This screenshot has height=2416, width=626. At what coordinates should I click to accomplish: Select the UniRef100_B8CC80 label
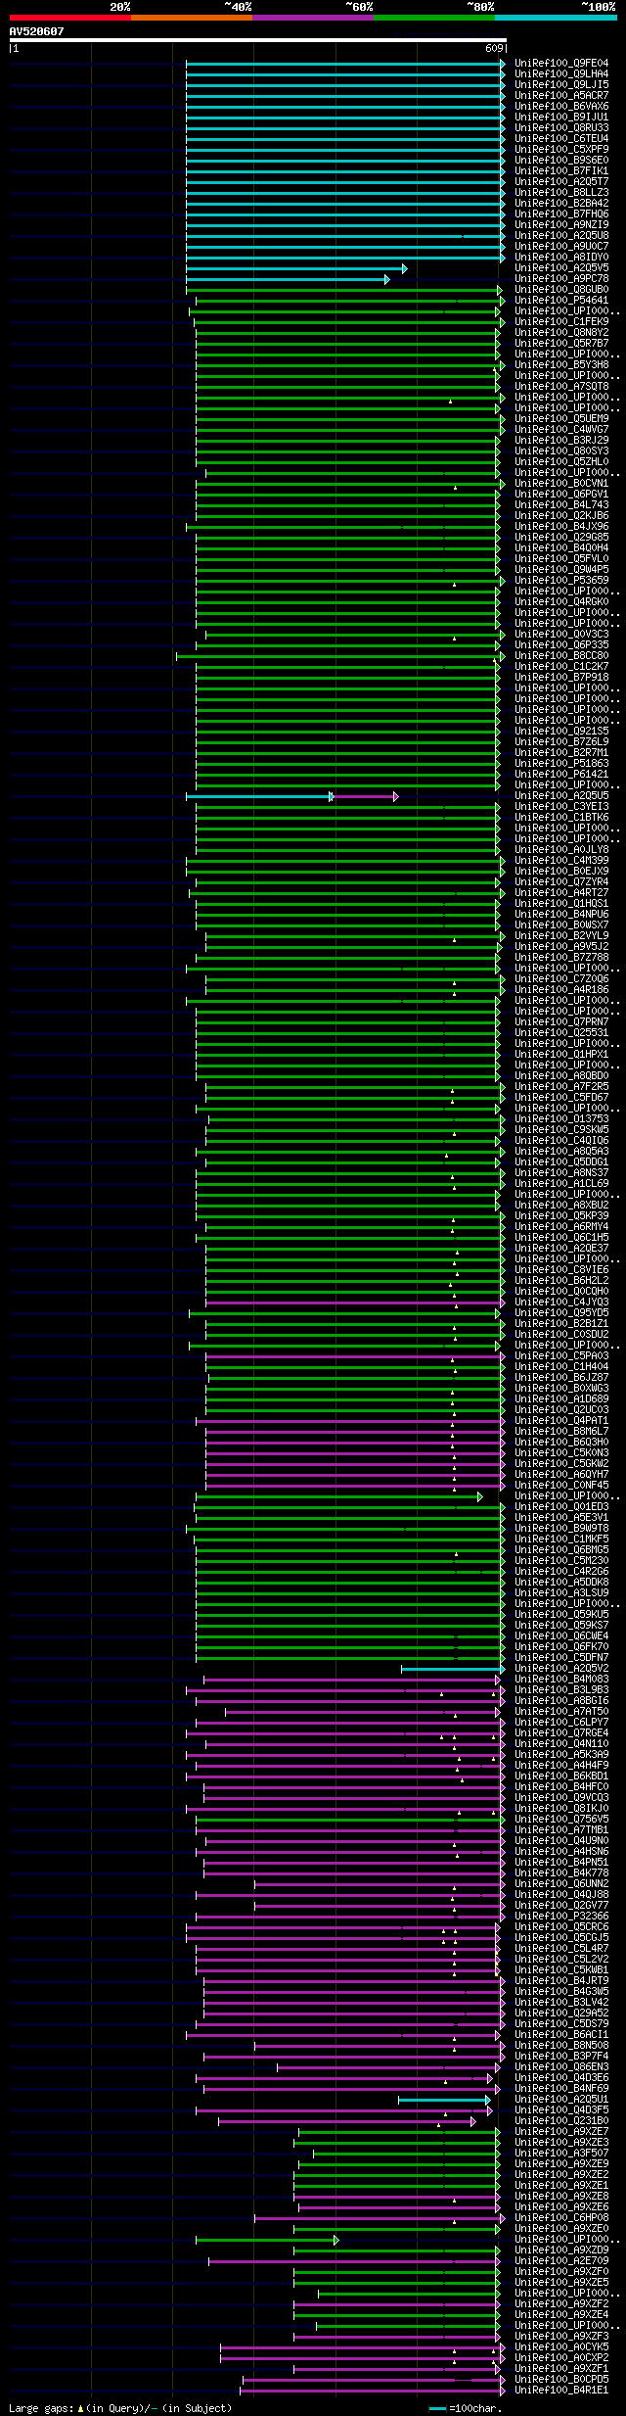[561, 656]
